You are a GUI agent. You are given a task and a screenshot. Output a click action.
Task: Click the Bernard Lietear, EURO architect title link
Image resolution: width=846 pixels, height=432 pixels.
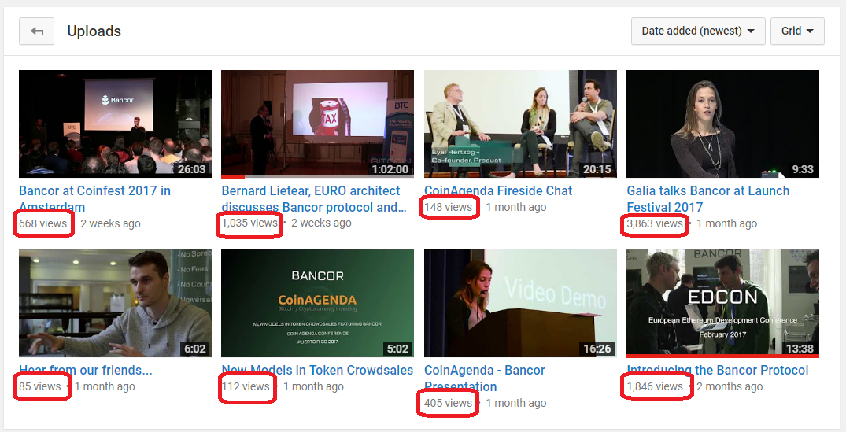pyautogui.click(x=314, y=198)
